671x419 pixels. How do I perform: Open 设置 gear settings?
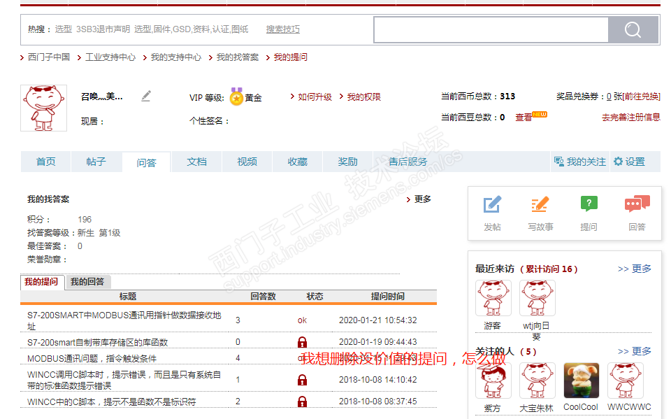(x=629, y=162)
